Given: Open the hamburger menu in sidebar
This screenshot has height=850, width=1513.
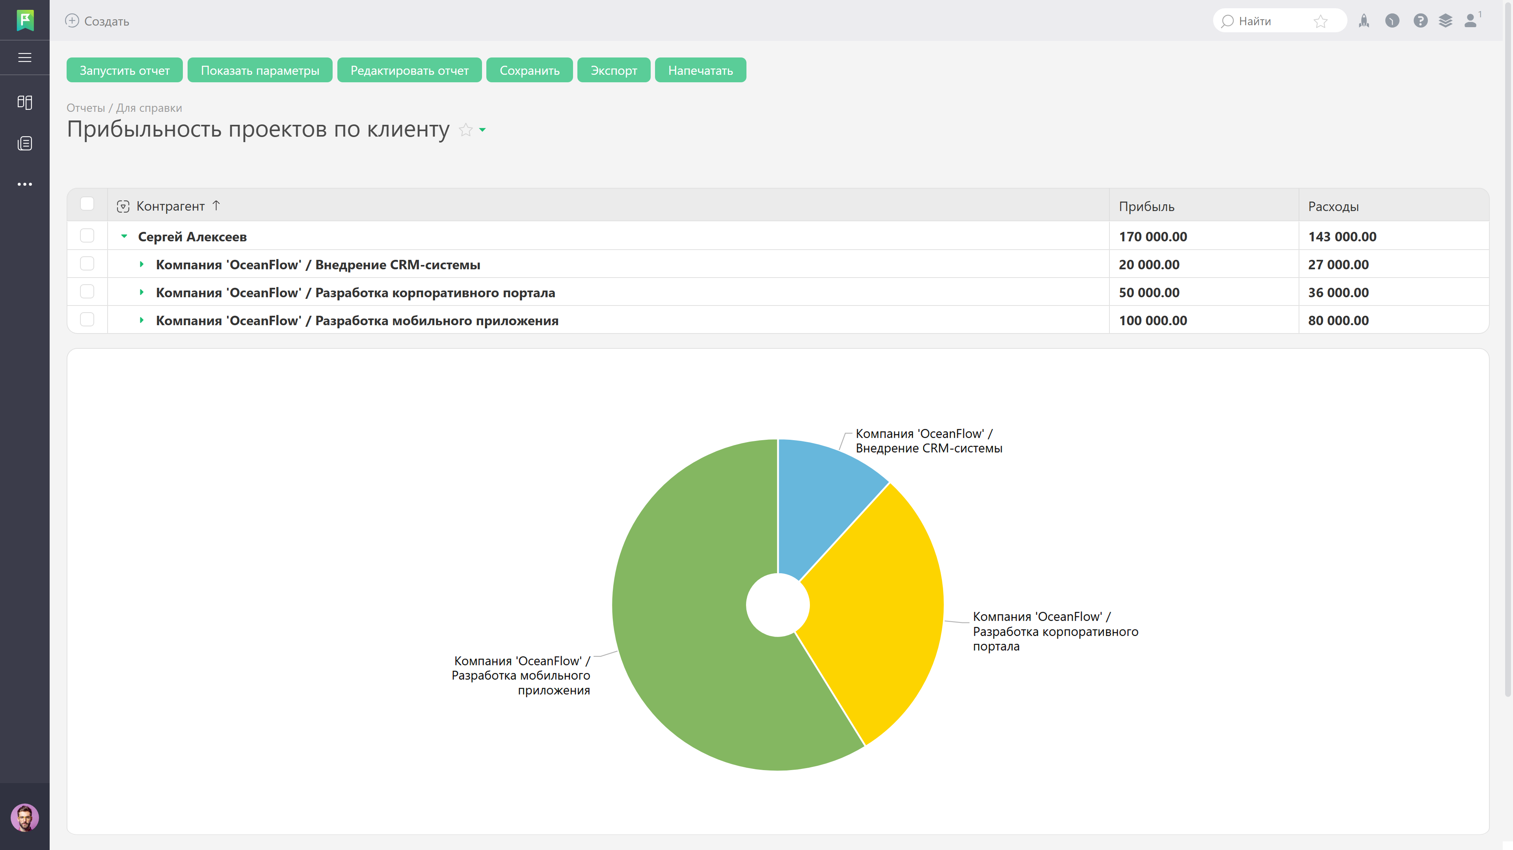Looking at the screenshot, I should pyautogui.click(x=25, y=57).
